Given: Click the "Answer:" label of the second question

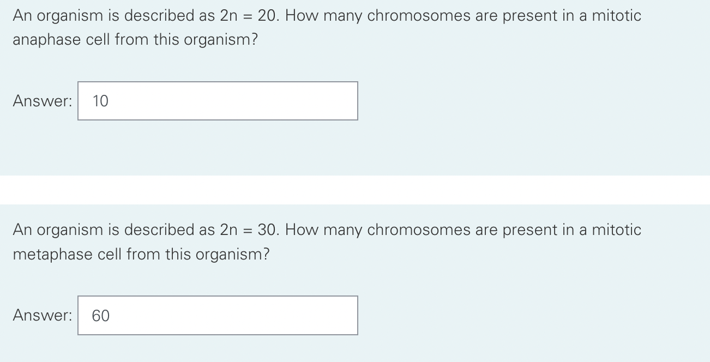Looking at the screenshot, I should coord(41,315).
